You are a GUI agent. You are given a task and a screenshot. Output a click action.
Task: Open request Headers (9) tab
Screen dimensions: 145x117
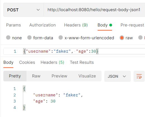click(76, 25)
